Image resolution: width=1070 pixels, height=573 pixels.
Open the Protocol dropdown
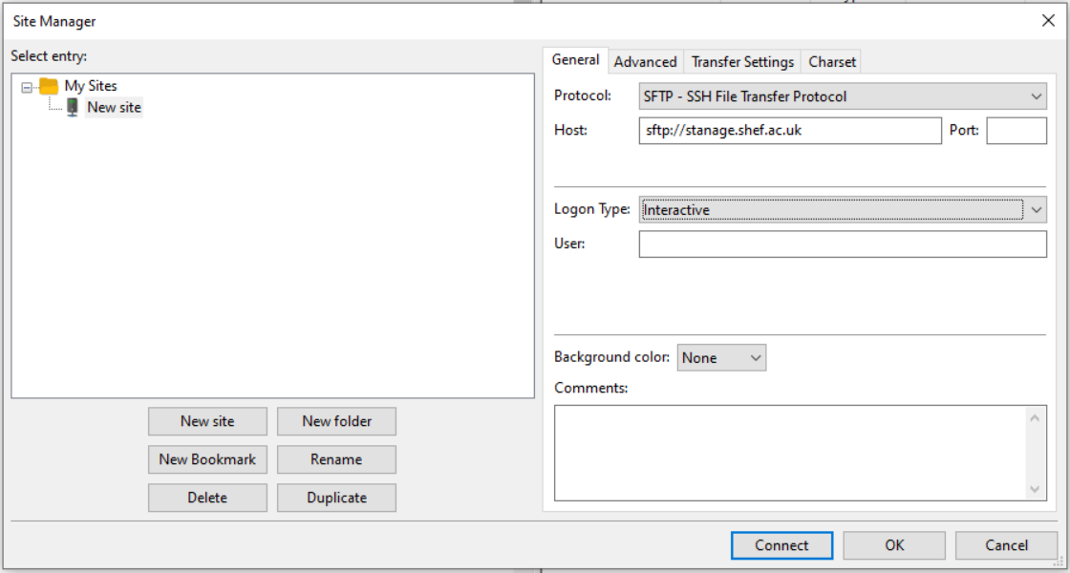click(842, 96)
